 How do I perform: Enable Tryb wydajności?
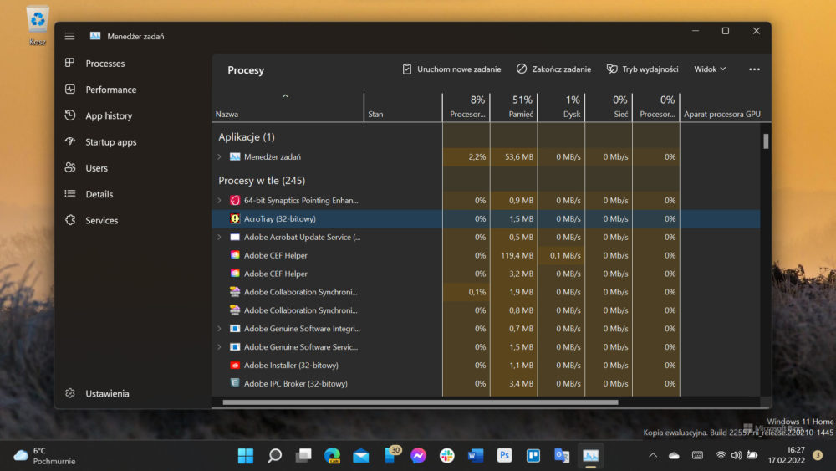(x=642, y=69)
